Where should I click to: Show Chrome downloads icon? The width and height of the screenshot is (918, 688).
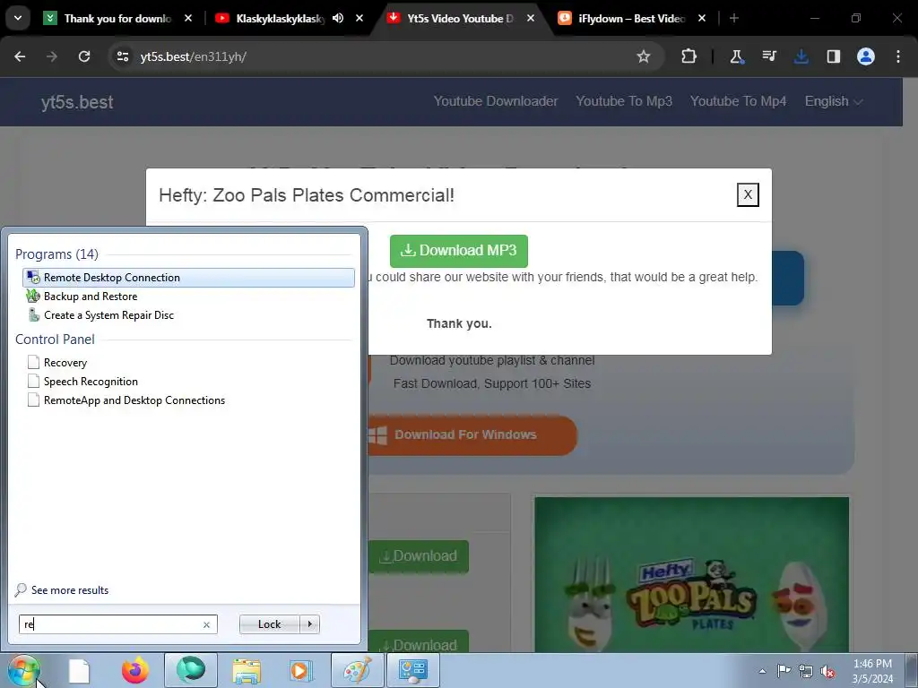pyautogui.click(x=801, y=56)
